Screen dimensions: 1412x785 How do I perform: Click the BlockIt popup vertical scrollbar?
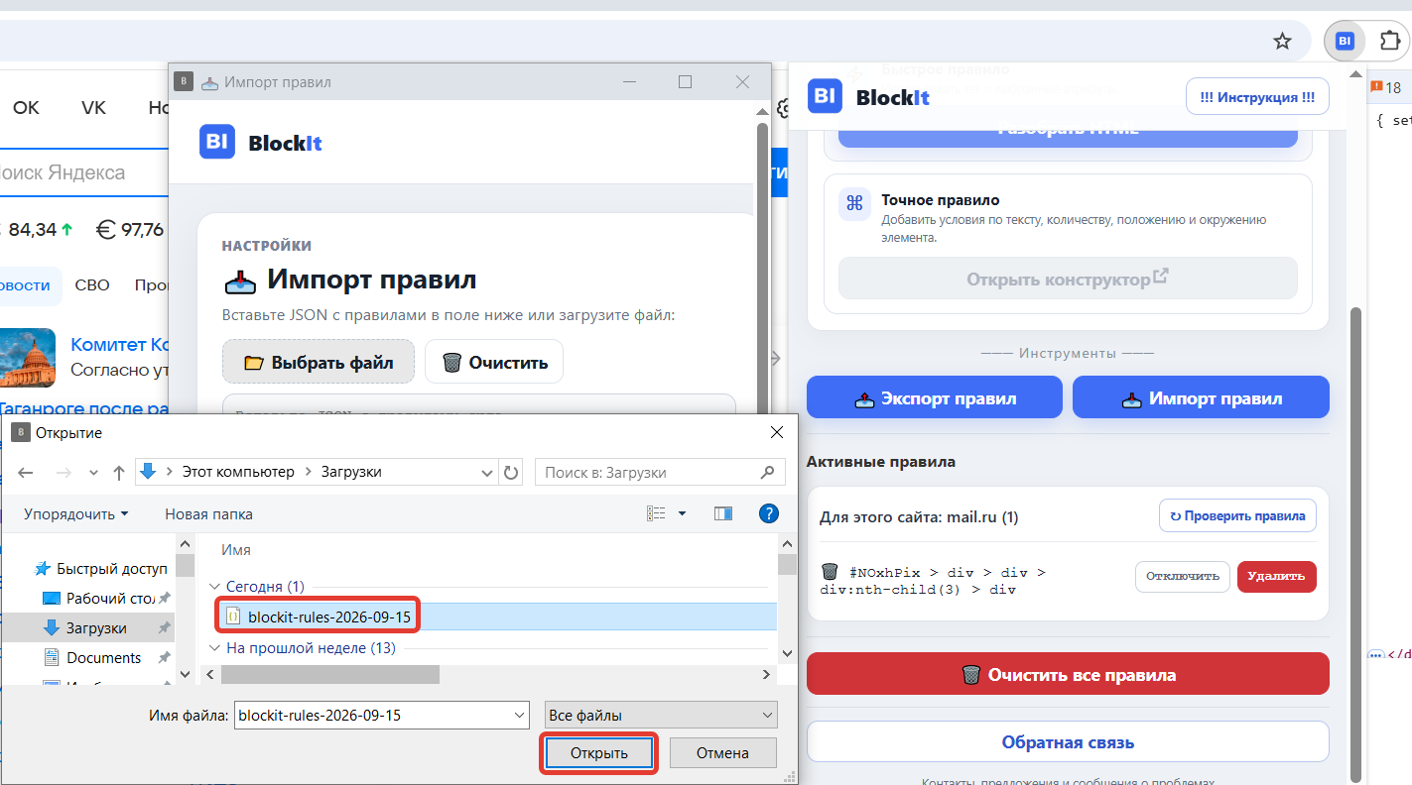1355,543
